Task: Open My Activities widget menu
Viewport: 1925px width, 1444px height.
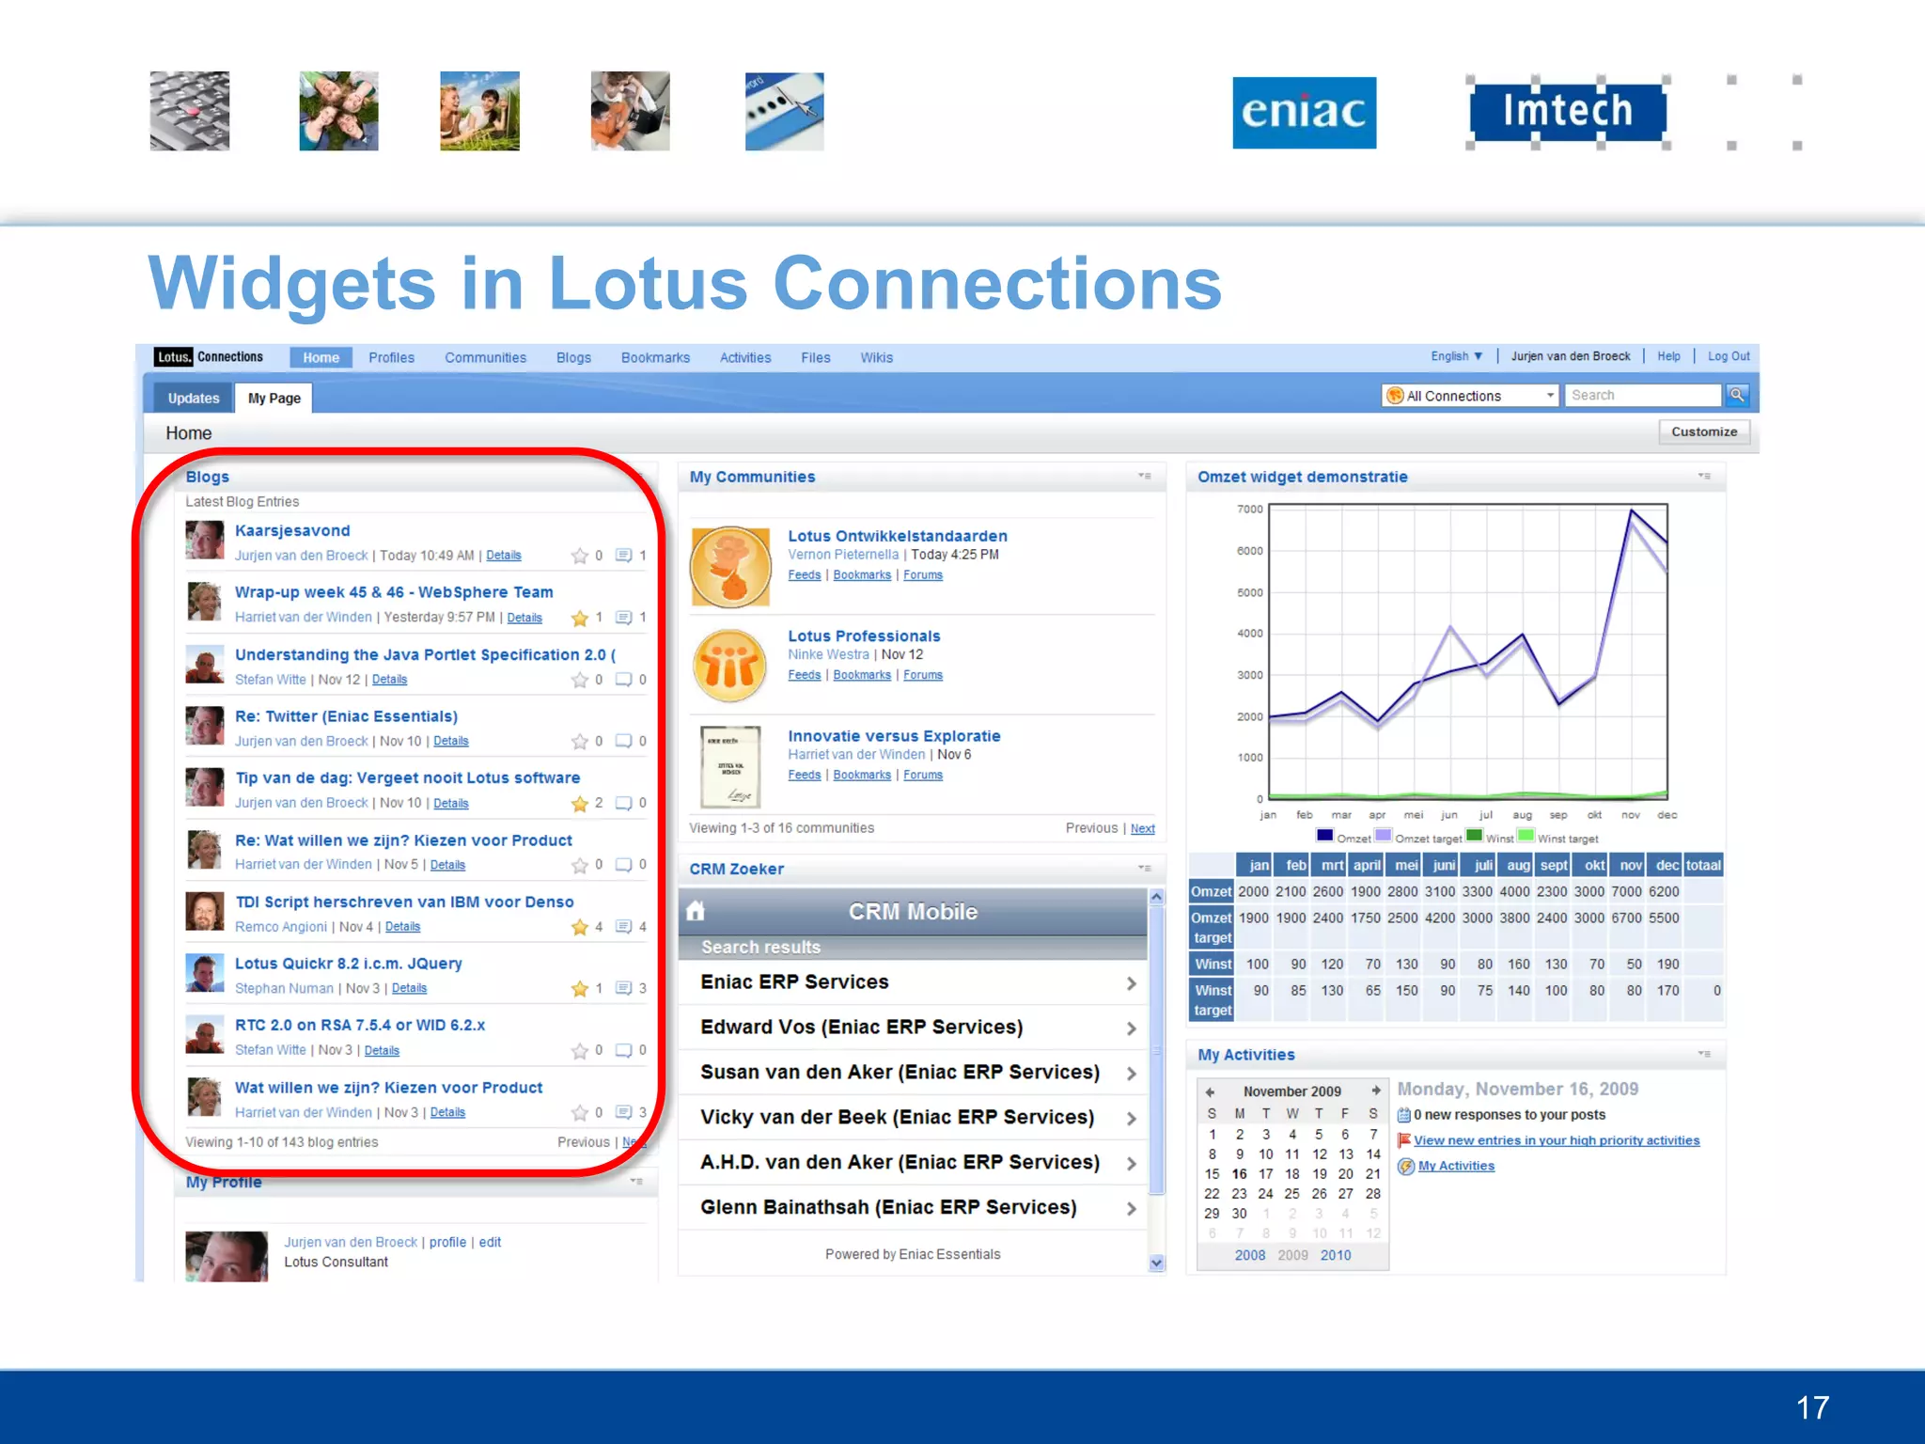Action: click(1704, 1054)
